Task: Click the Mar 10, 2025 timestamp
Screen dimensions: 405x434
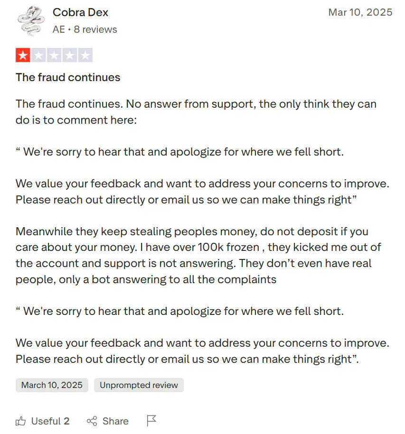Action: (x=360, y=12)
